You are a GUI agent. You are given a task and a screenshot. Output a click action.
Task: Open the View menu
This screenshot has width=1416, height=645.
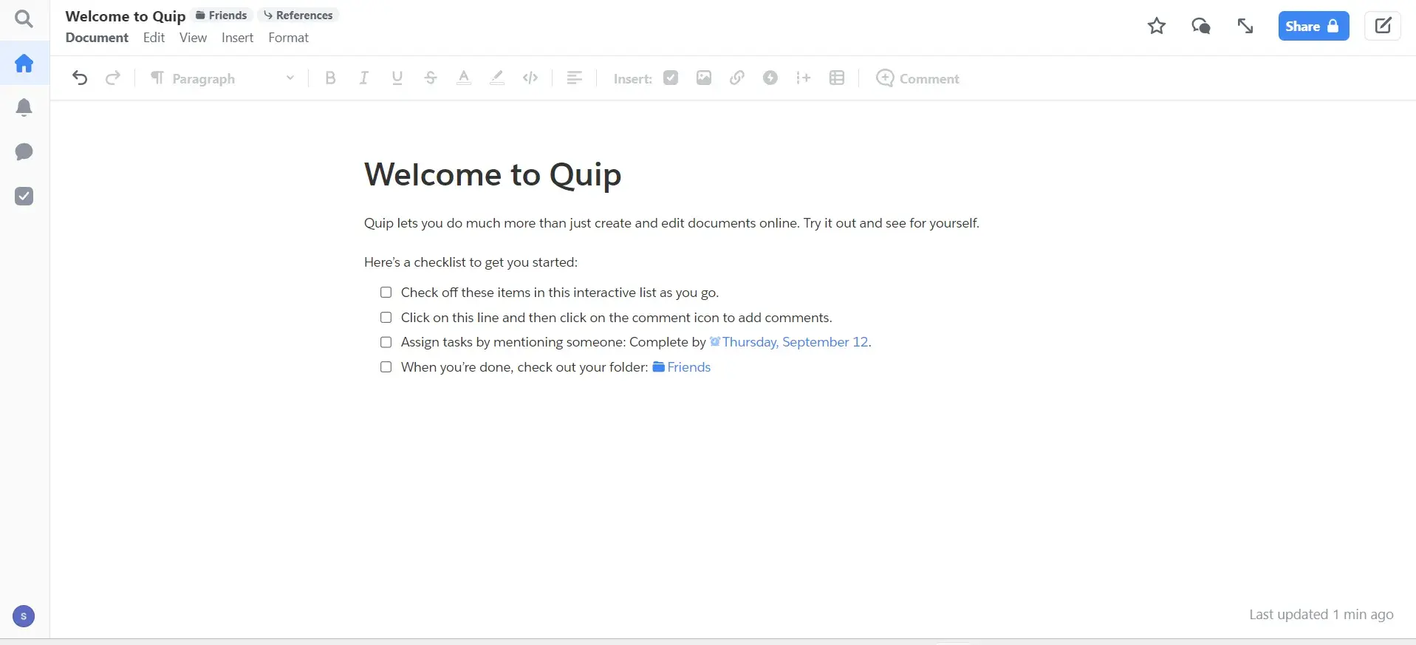click(x=193, y=38)
